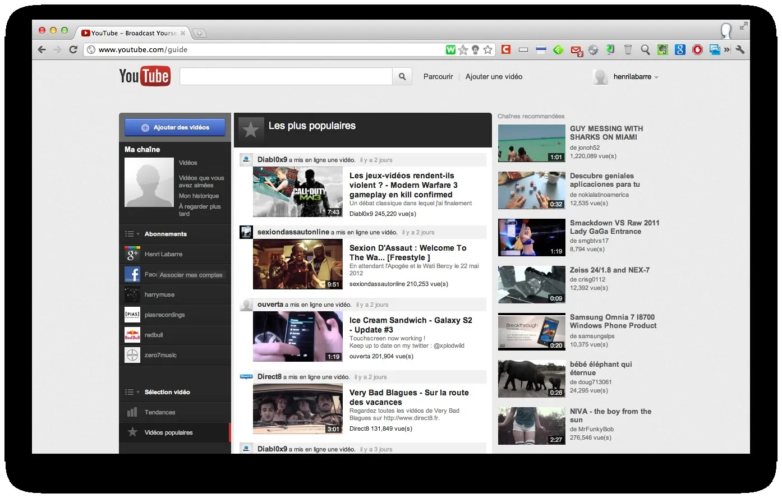The image size is (782, 498).
Task: Open Mon historique in the sidebar
Action: [x=199, y=196]
